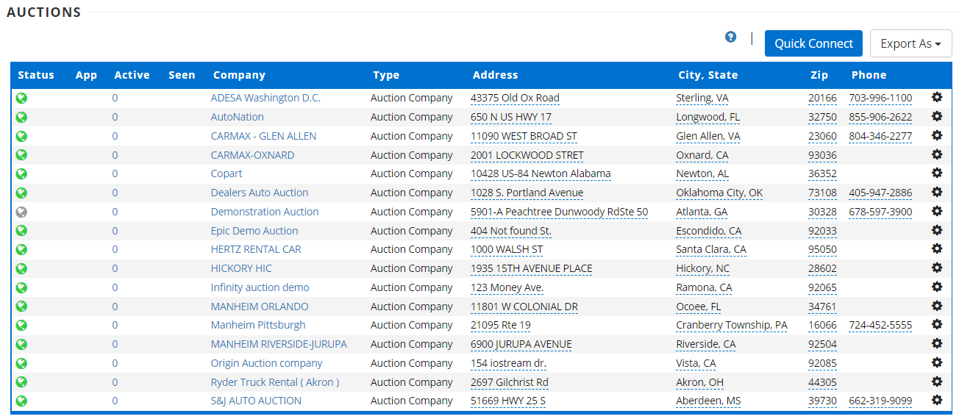Sort by the Status column header
This screenshot has height=419, width=959.
pos(36,75)
